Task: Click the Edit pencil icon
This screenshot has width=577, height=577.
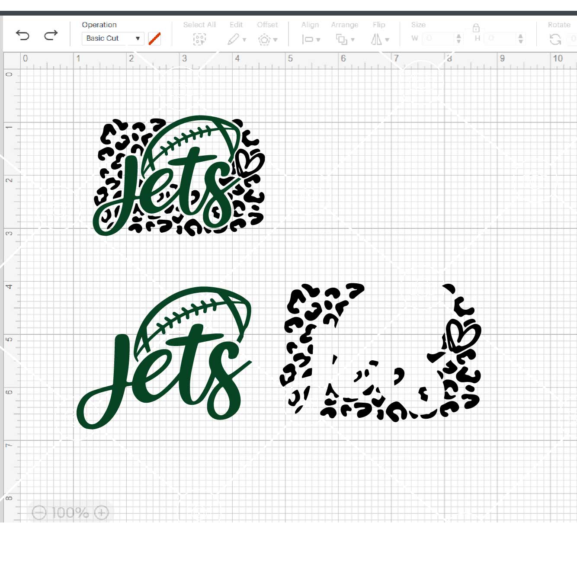Action: tap(233, 39)
